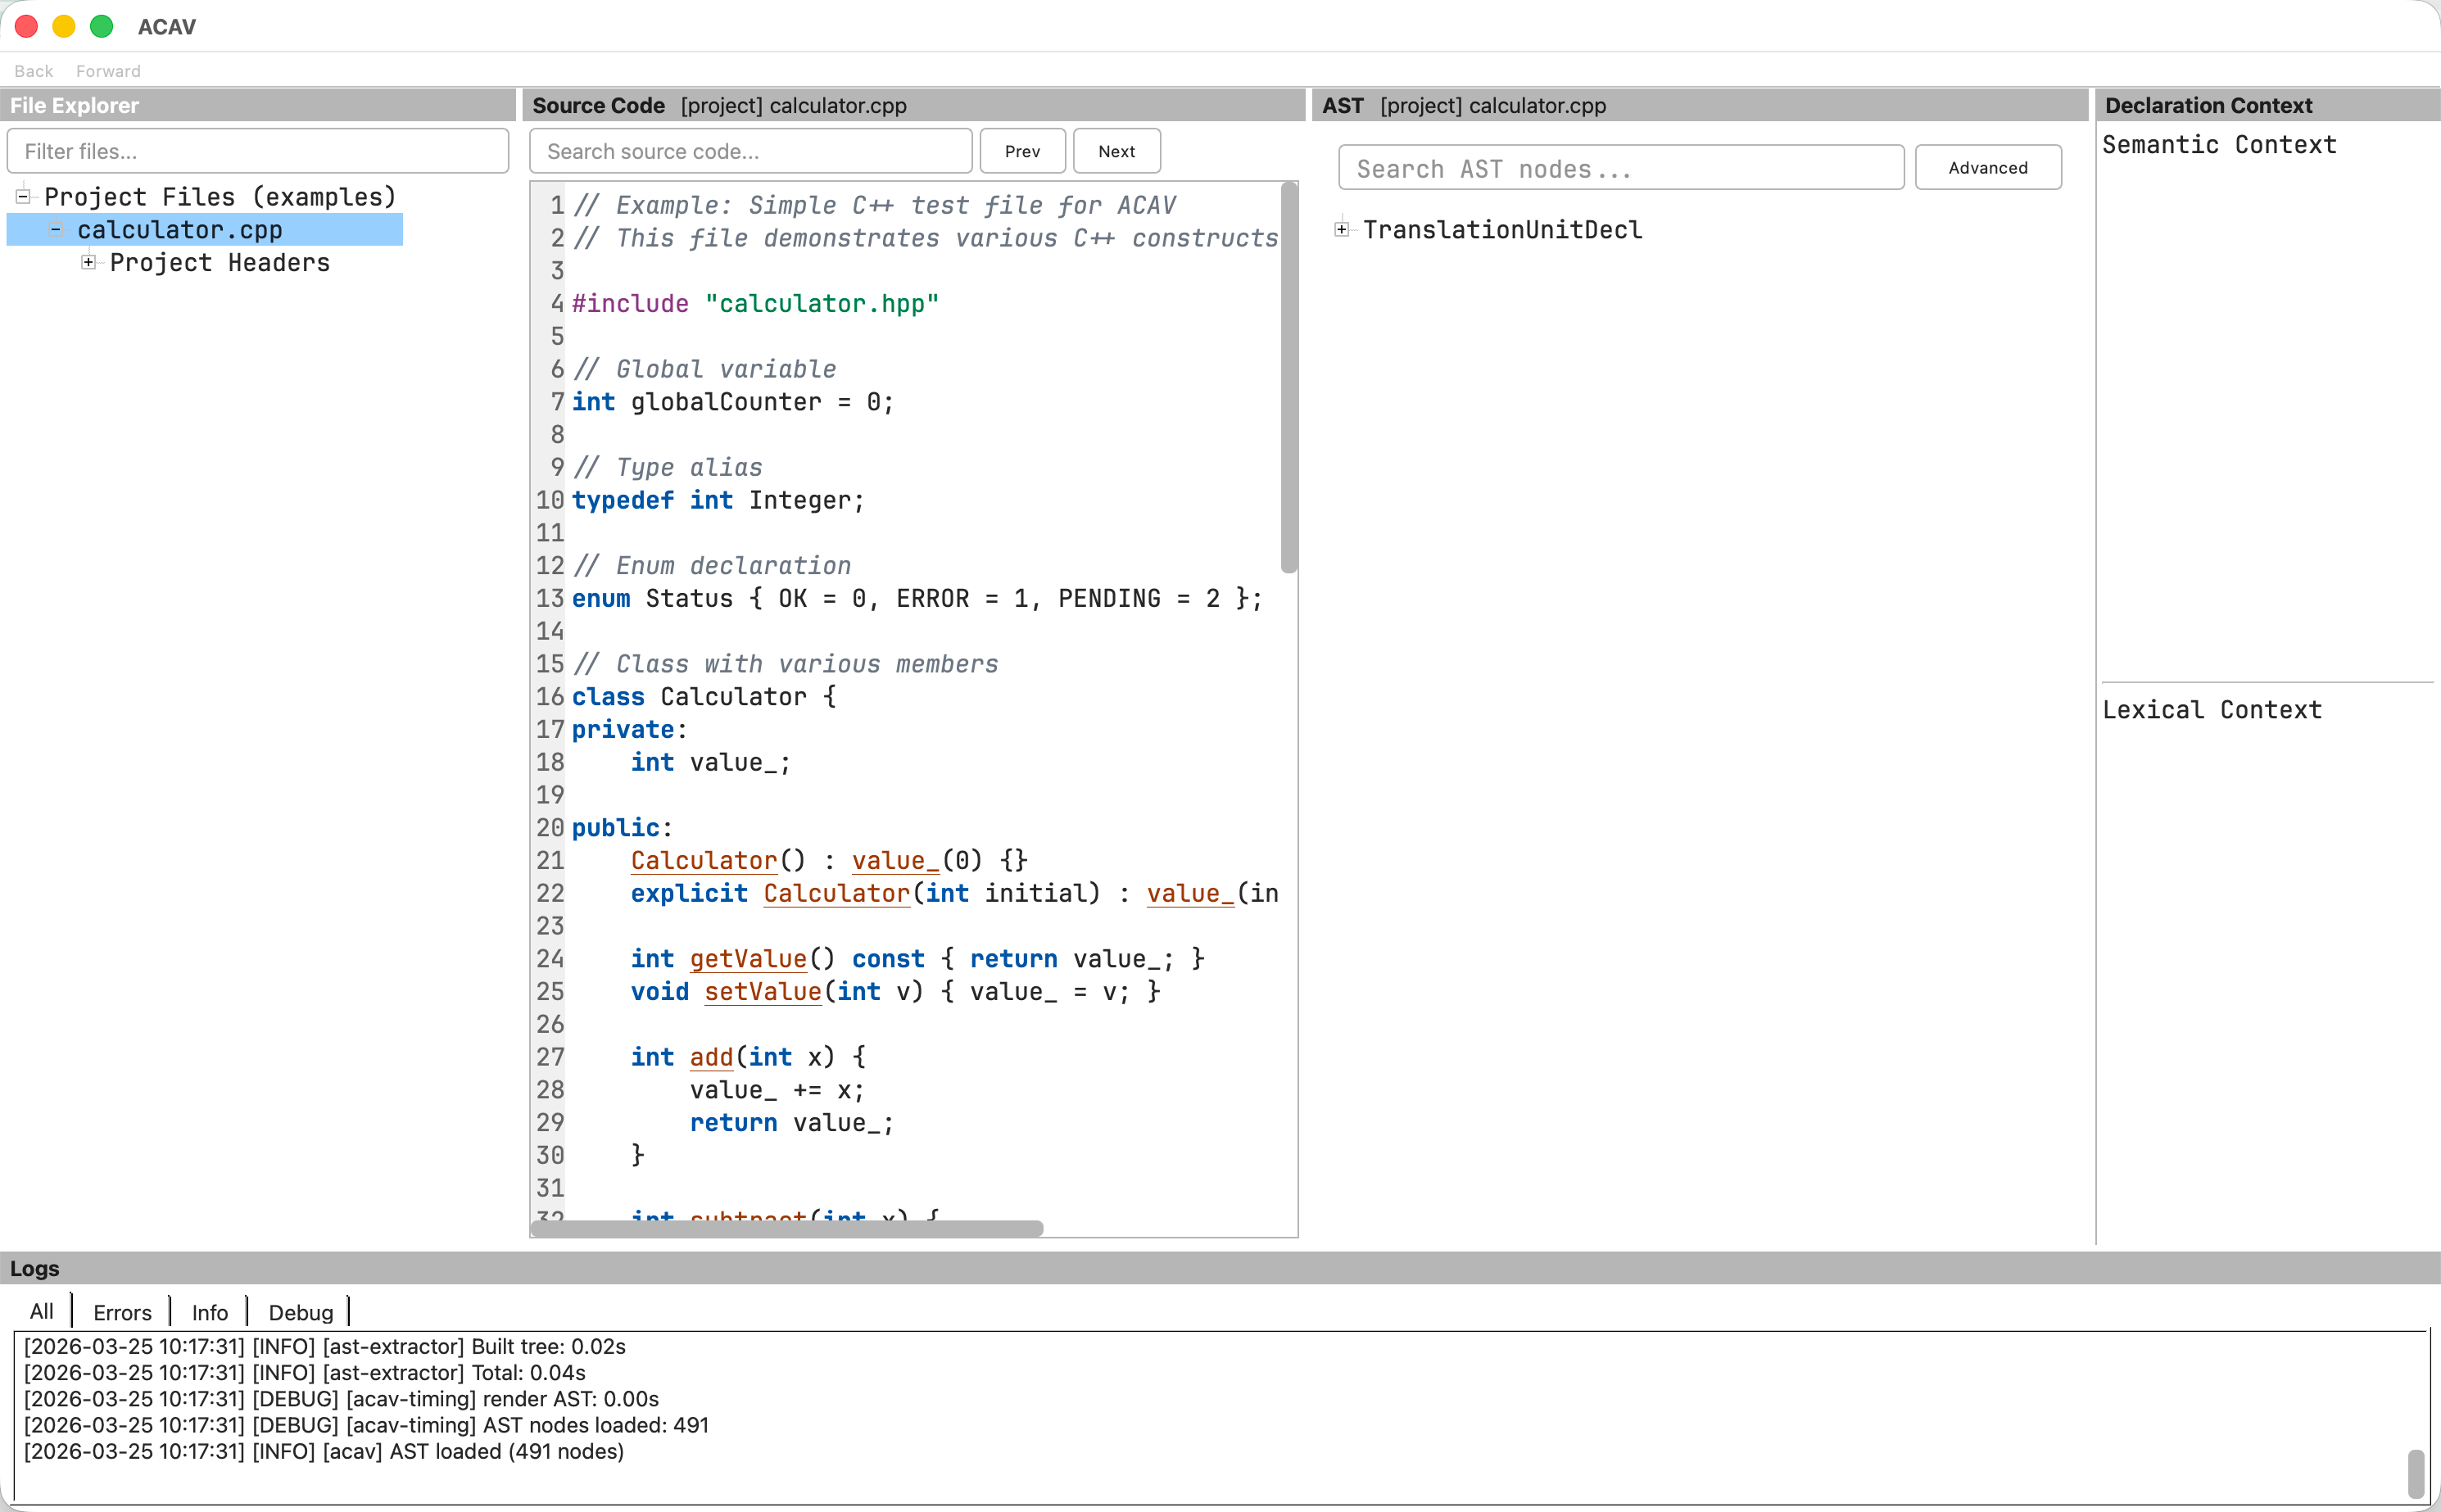
Task: Click the Forward navigation item
Action: pos(108,71)
